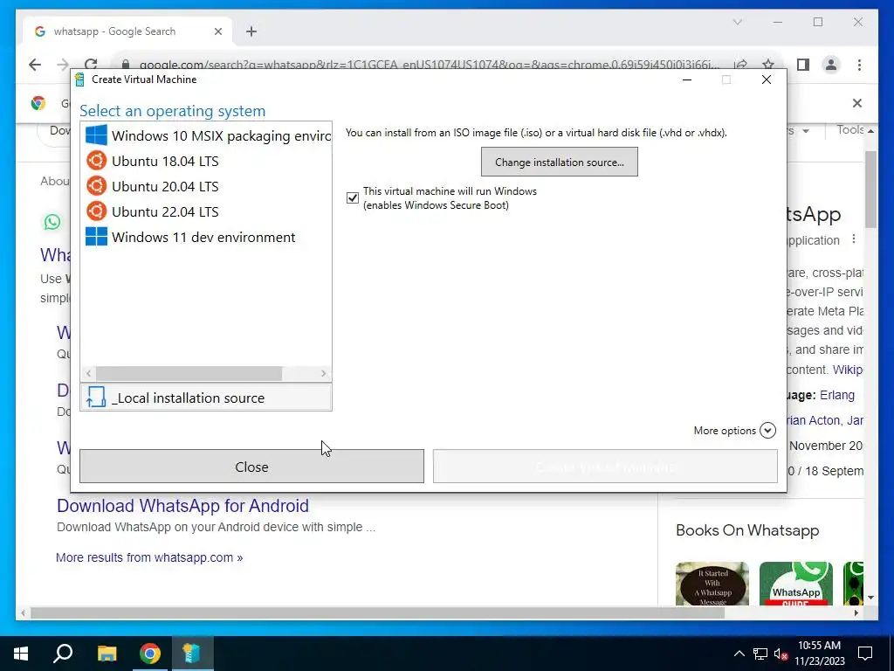This screenshot has width=894, height=671.
Task: Toggle Chrome side panel icon
Action: click(803, 65)
